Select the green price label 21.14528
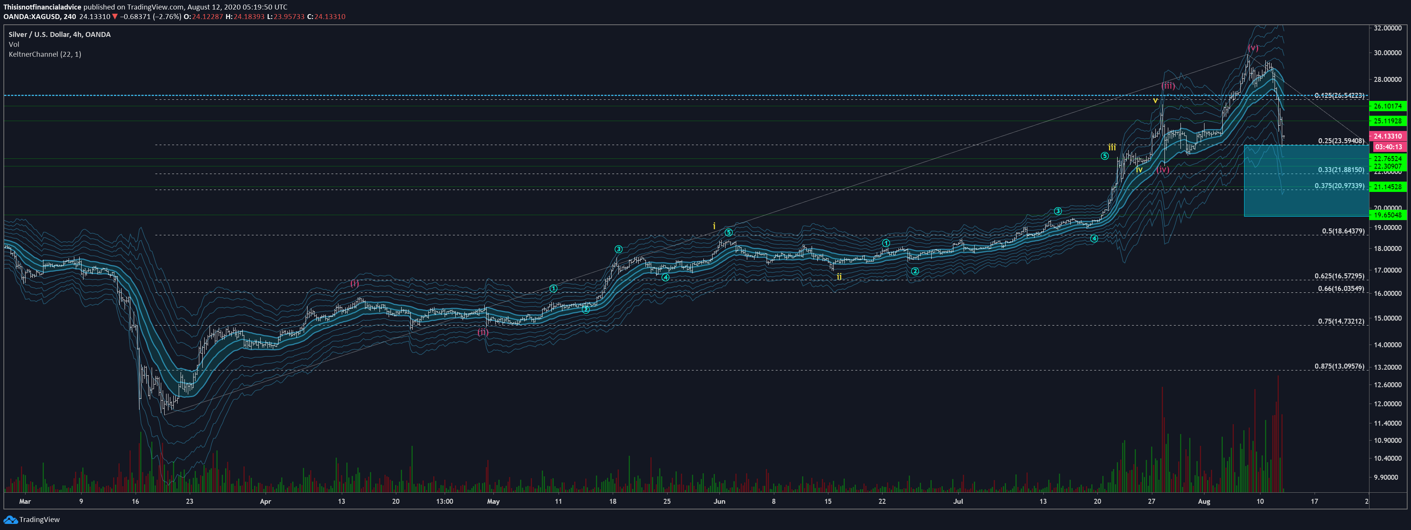 [x=1387, y=187]
